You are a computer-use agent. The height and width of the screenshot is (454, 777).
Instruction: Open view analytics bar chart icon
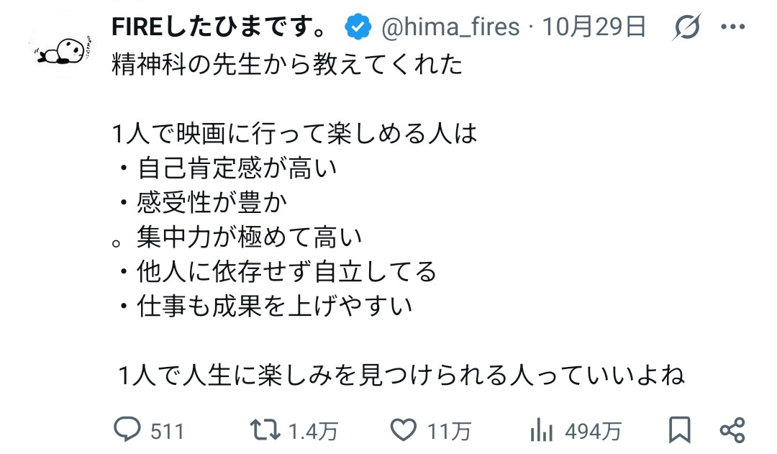click(541, 430)
